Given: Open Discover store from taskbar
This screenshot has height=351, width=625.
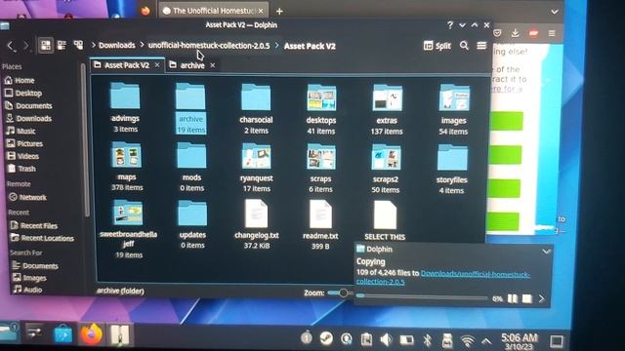Looking at the screenshot, I should tap(62, 334).
